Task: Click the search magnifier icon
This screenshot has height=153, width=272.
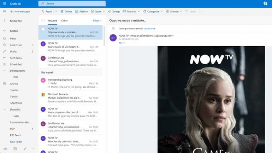Action: pos(42,3)
